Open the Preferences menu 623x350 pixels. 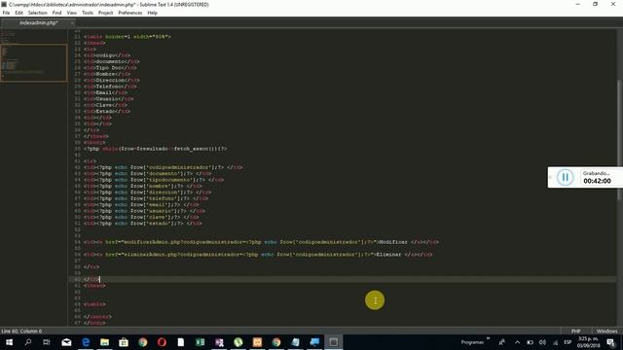(129, 13)
